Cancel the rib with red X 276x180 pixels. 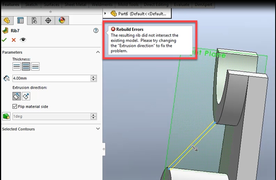(x=14, y=40)
